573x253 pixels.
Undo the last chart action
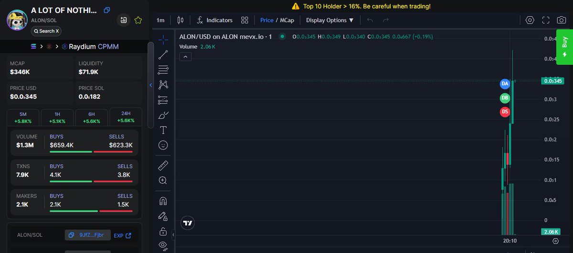[x=370, y=20]
